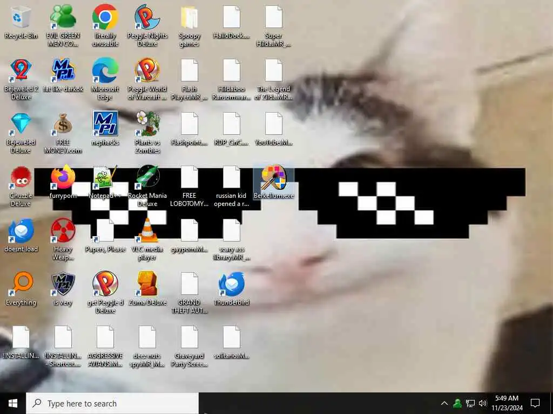The height and width of the screenshot is (414, 553).
Task: Open the is very MPI shield shortcut
Action: (63, 289)
